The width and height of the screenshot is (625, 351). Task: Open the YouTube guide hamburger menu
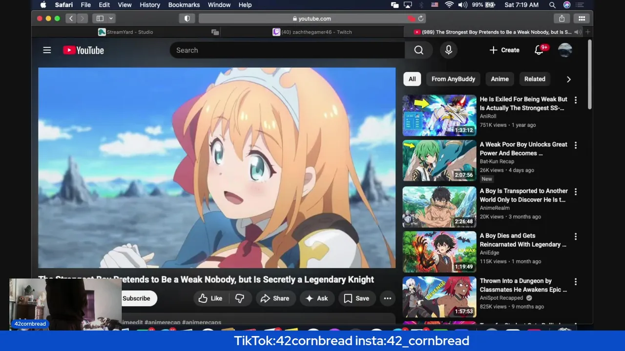(x=47, y=50)
